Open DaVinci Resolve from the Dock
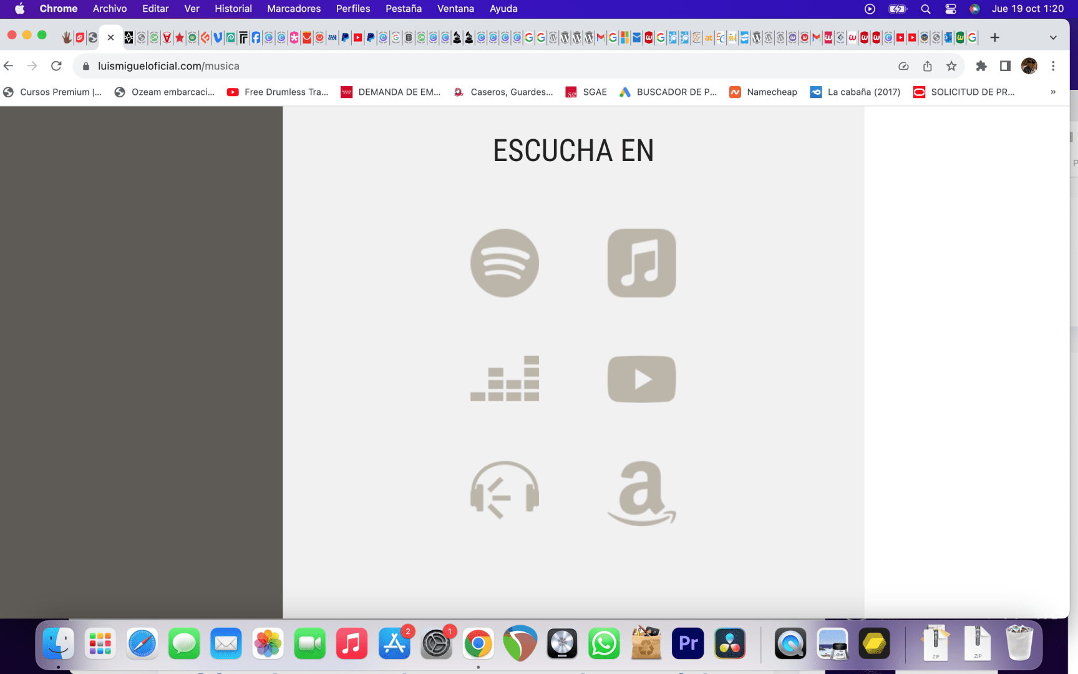The image size is (1078, 674). pyautogui.click(x=729, y=643)
